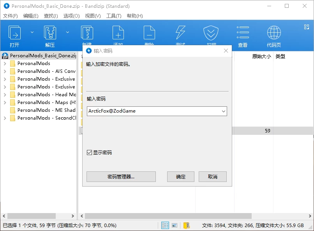This screenshot has width=314, height=231.
Task: Click the 原始大小 column header
Action: tap(261, 56)
